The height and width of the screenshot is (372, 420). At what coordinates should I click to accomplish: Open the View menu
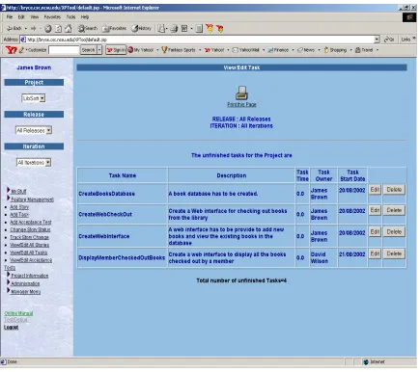pos(35,17)
